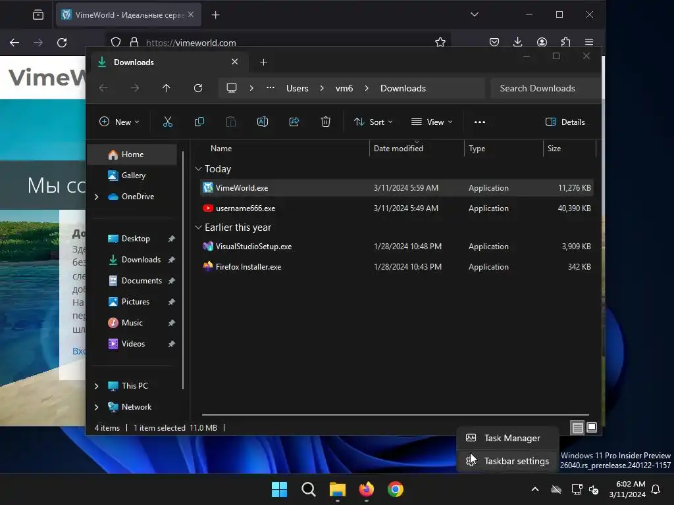This screenshot has height=505, width=674.
Task: Open the Pictures quick access folder
Action: (134, 302)
